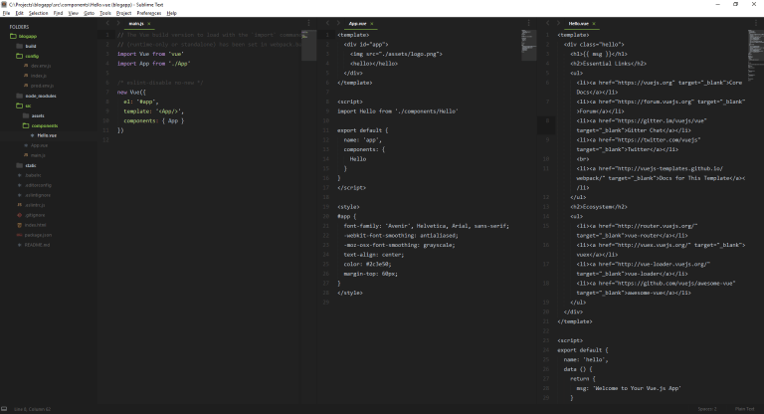The height and width of the screenshot is (414, 764).
Task: Open index.html in the file tree
Action: click(37, 224)
